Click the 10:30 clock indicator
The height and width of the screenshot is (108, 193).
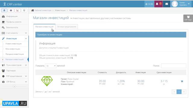point(149,4)
